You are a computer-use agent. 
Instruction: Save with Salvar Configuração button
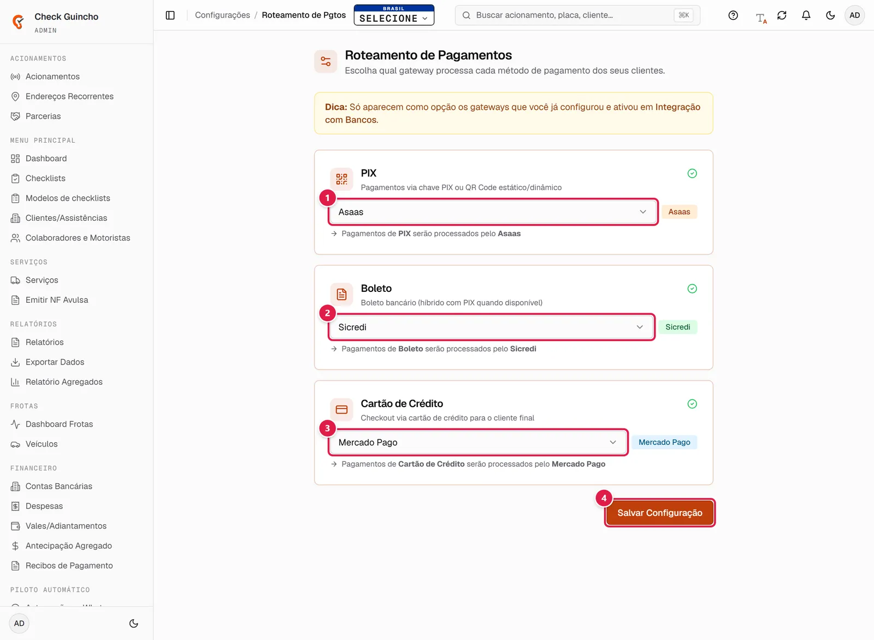tap(660, 513)
